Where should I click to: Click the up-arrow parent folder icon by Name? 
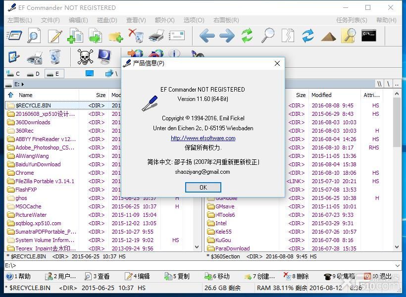tap(10, 95)
